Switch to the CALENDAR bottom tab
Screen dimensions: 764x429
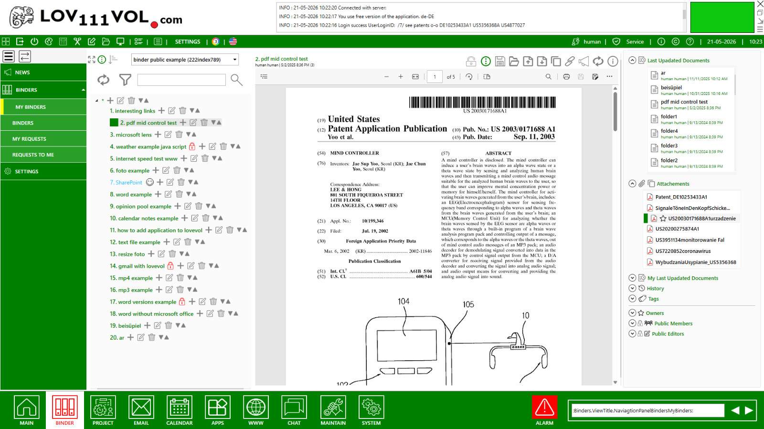180,410
